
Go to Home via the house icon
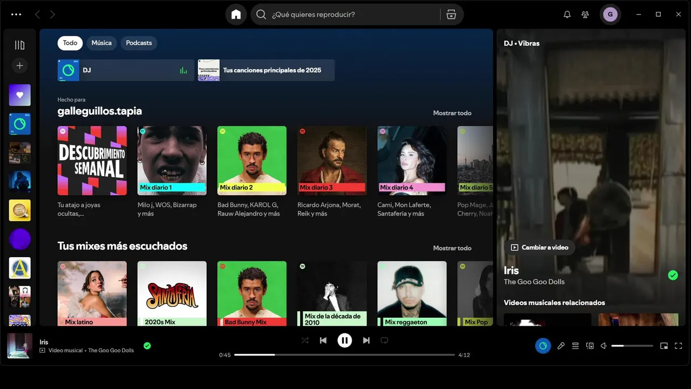pos(236,15)
